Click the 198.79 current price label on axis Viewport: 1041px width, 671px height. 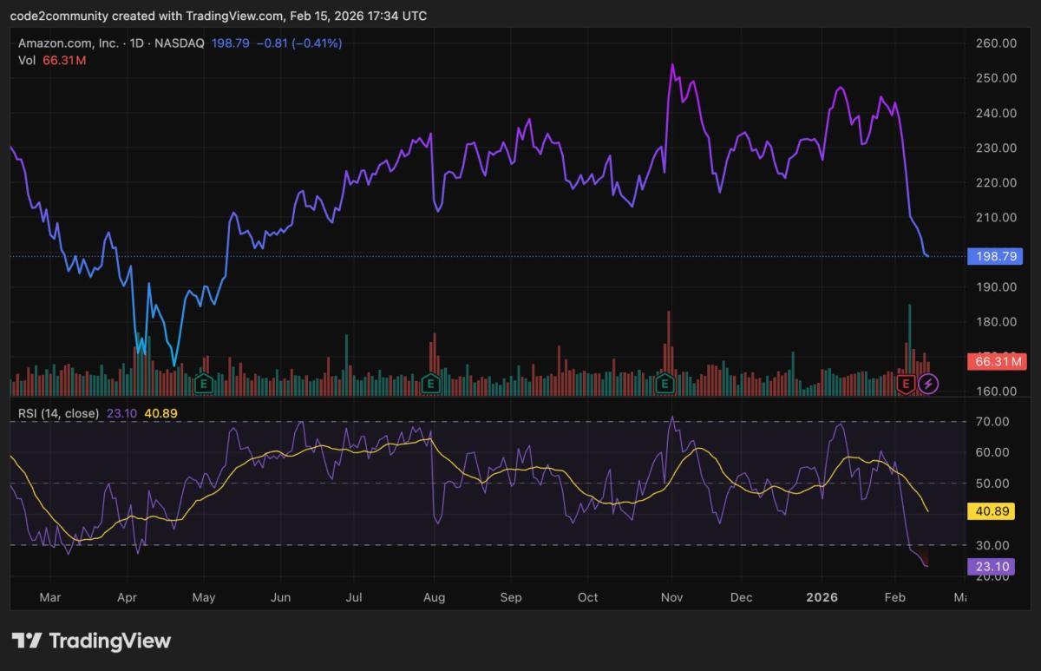(x=995, y=256)
